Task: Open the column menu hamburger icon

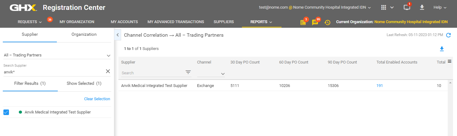Action: (450, 62)
